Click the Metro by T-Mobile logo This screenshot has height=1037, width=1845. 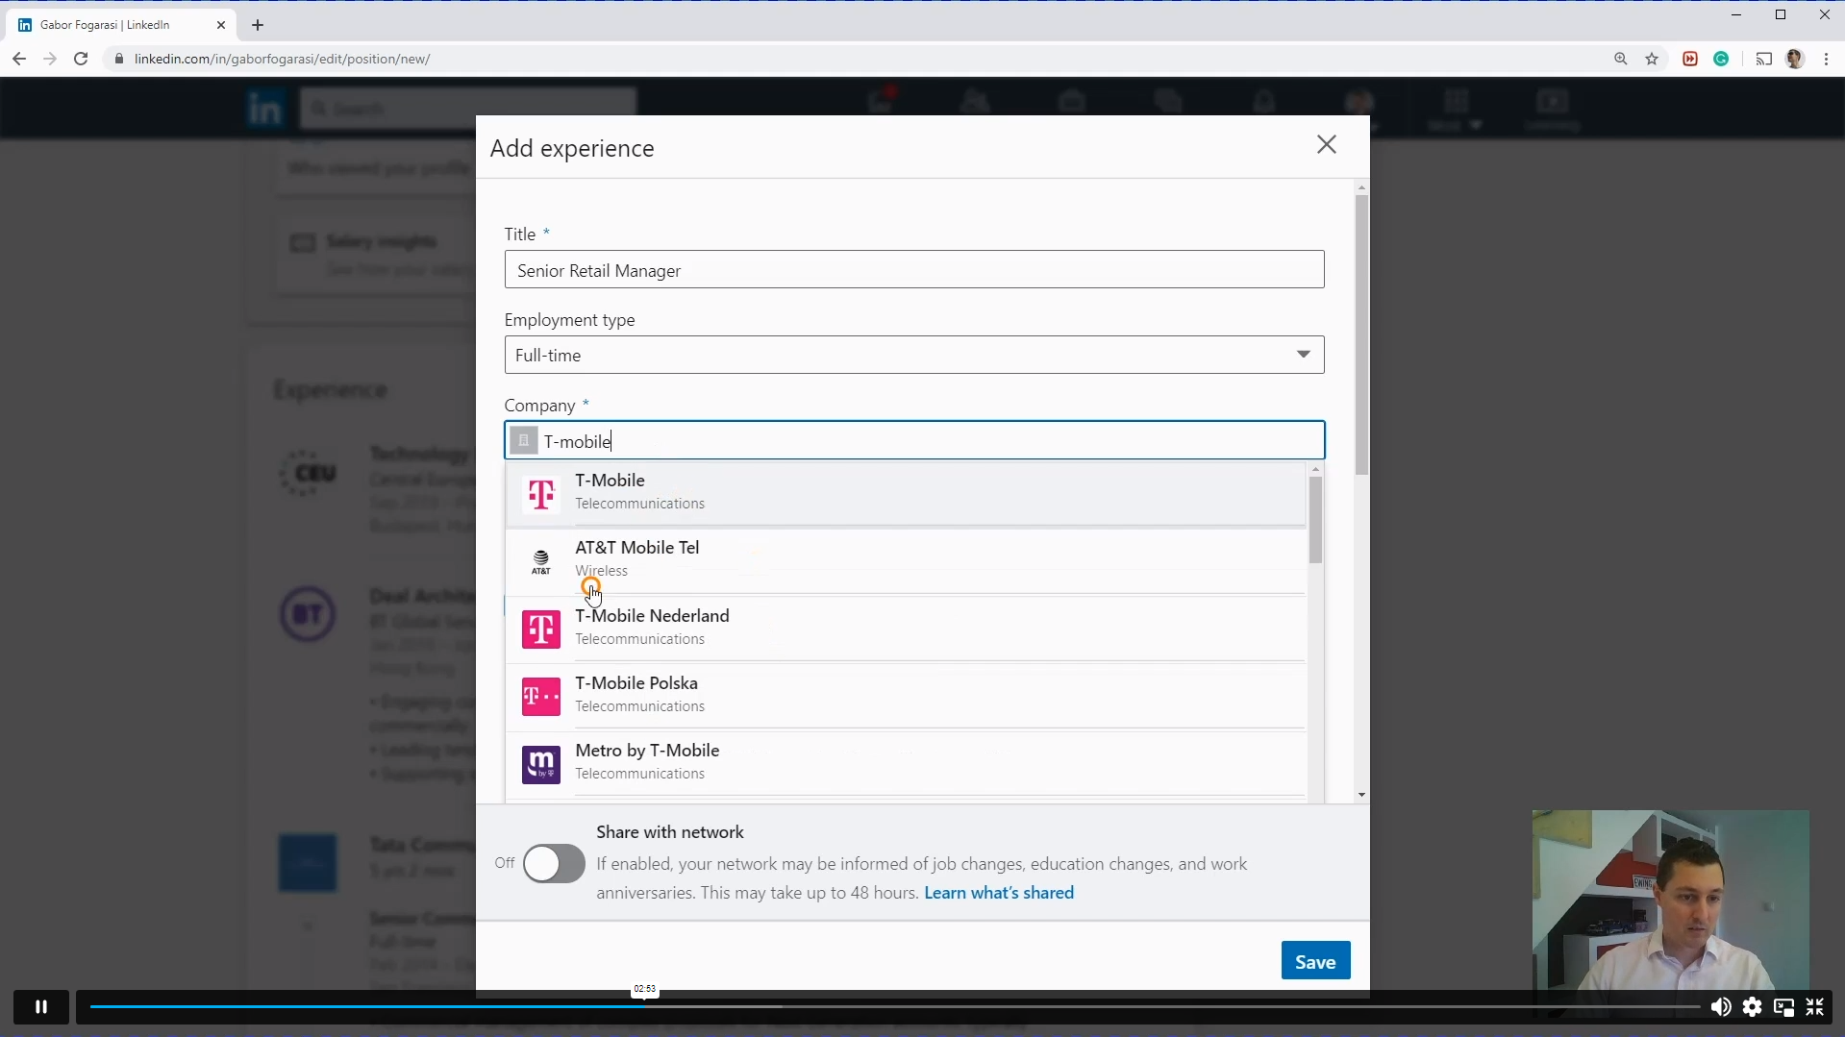[540, 764]
